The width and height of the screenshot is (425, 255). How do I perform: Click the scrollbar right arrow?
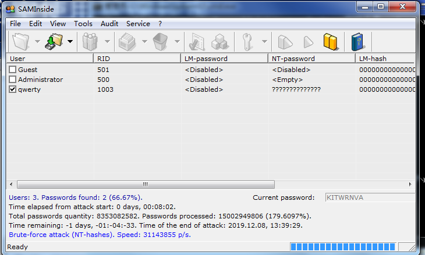coord(410,184)
